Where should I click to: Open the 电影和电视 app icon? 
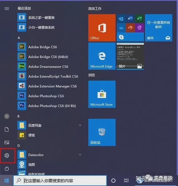[x=22, y=173]
